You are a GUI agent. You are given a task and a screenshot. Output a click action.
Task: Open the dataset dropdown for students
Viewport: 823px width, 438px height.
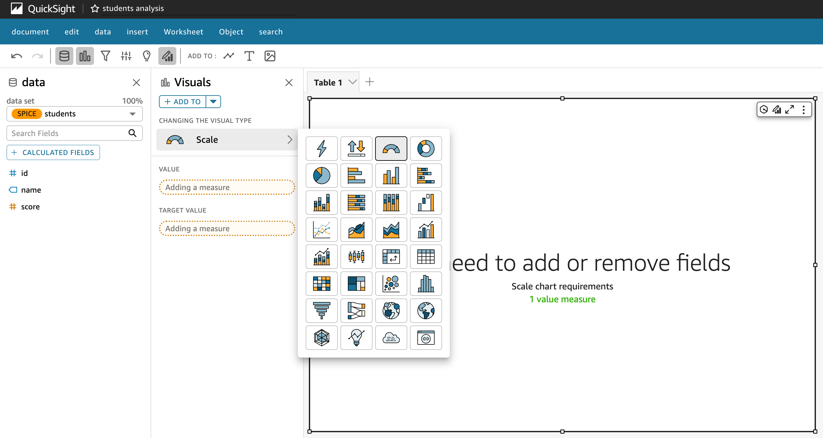[132, 113]
